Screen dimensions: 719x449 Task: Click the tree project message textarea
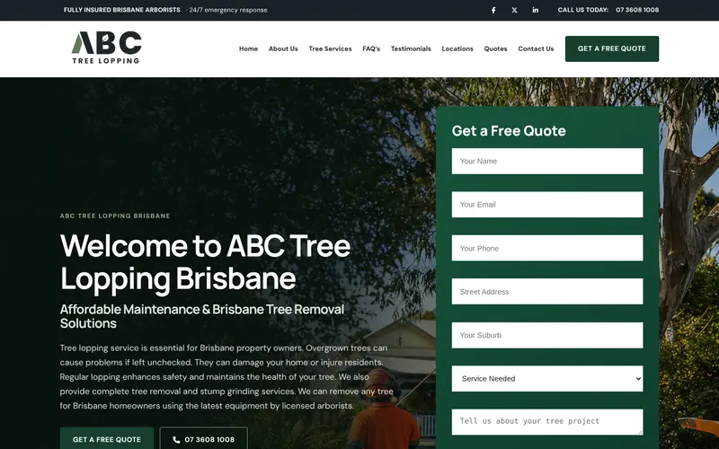(x=547, y=421)
